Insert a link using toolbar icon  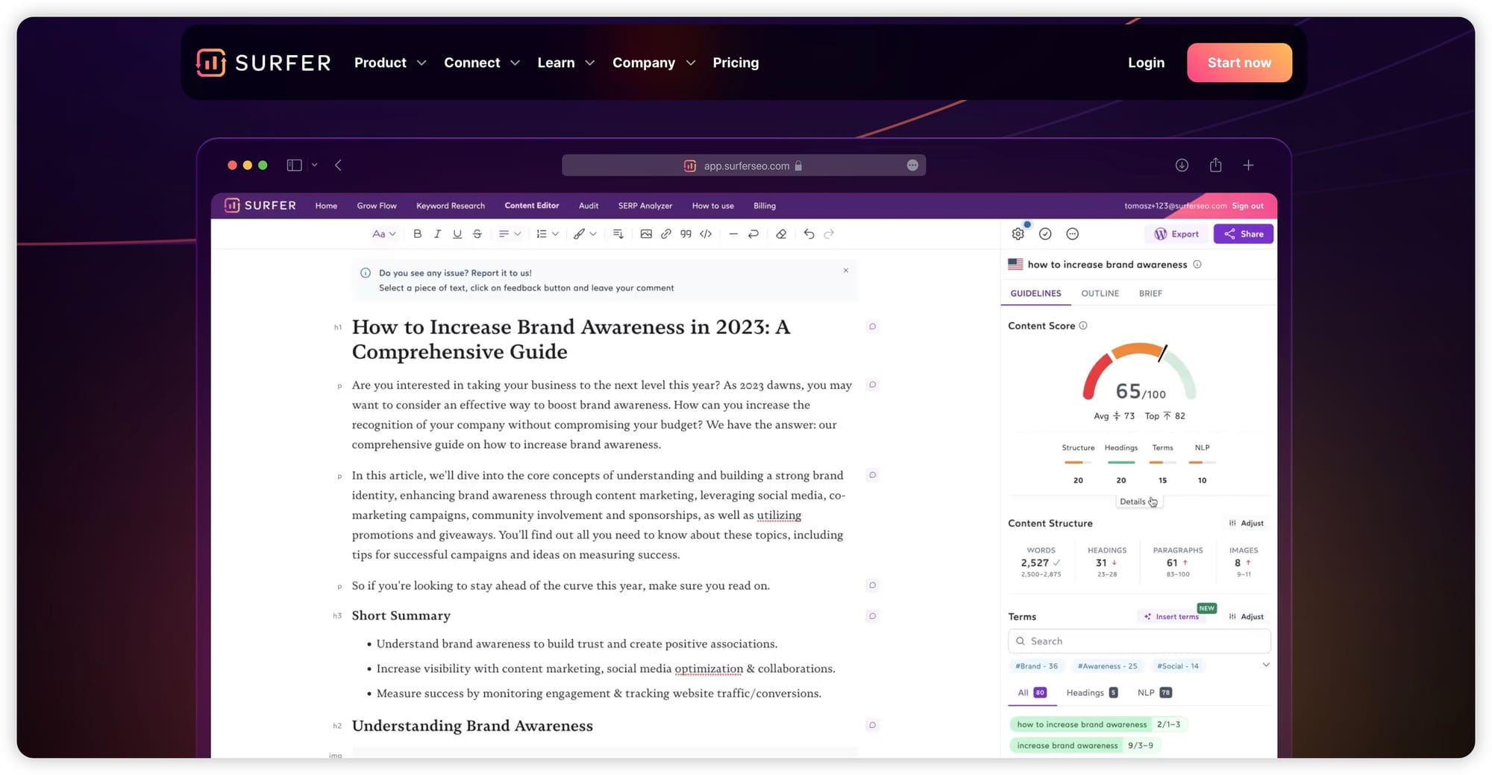(x=666, y=234)
